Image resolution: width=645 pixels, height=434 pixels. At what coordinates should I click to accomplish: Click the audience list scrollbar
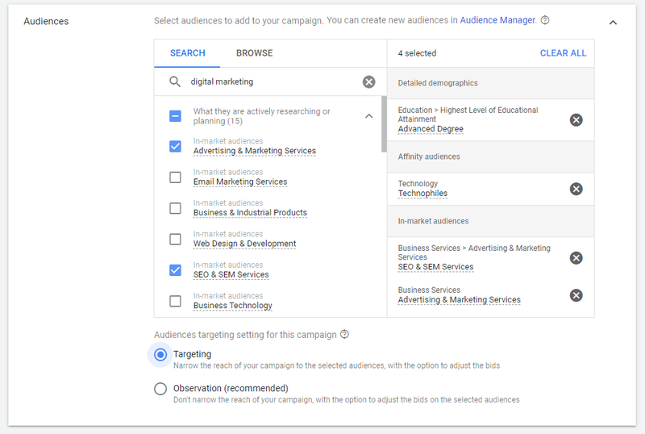(x=384, y=124)
